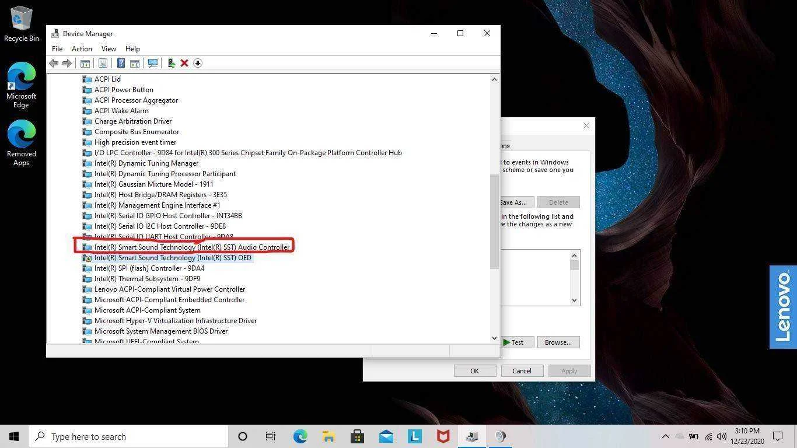Click Cortana circle icon on taskbar
Screen dimensions: 797x448
click(243, 436)
